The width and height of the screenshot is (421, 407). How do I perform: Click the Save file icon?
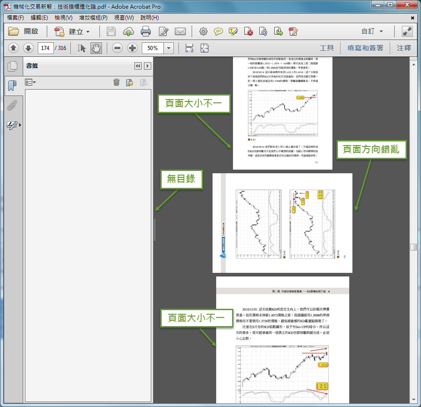click(x=111, y=31)
